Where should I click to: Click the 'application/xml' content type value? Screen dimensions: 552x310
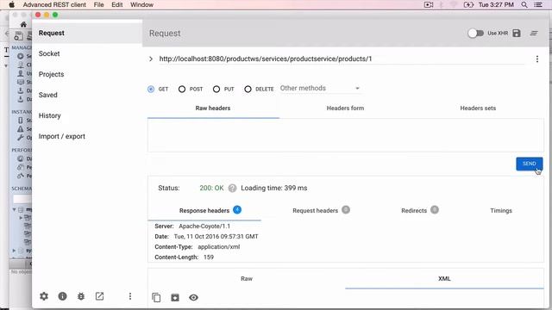pyautogui.click(x=218, y=247)
